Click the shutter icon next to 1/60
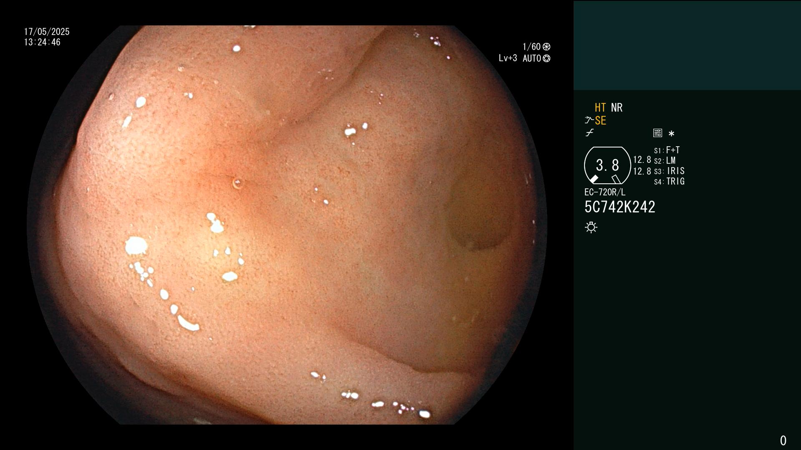Image resolution: width=801 pixels, height=450 pixels. point(547,47)
